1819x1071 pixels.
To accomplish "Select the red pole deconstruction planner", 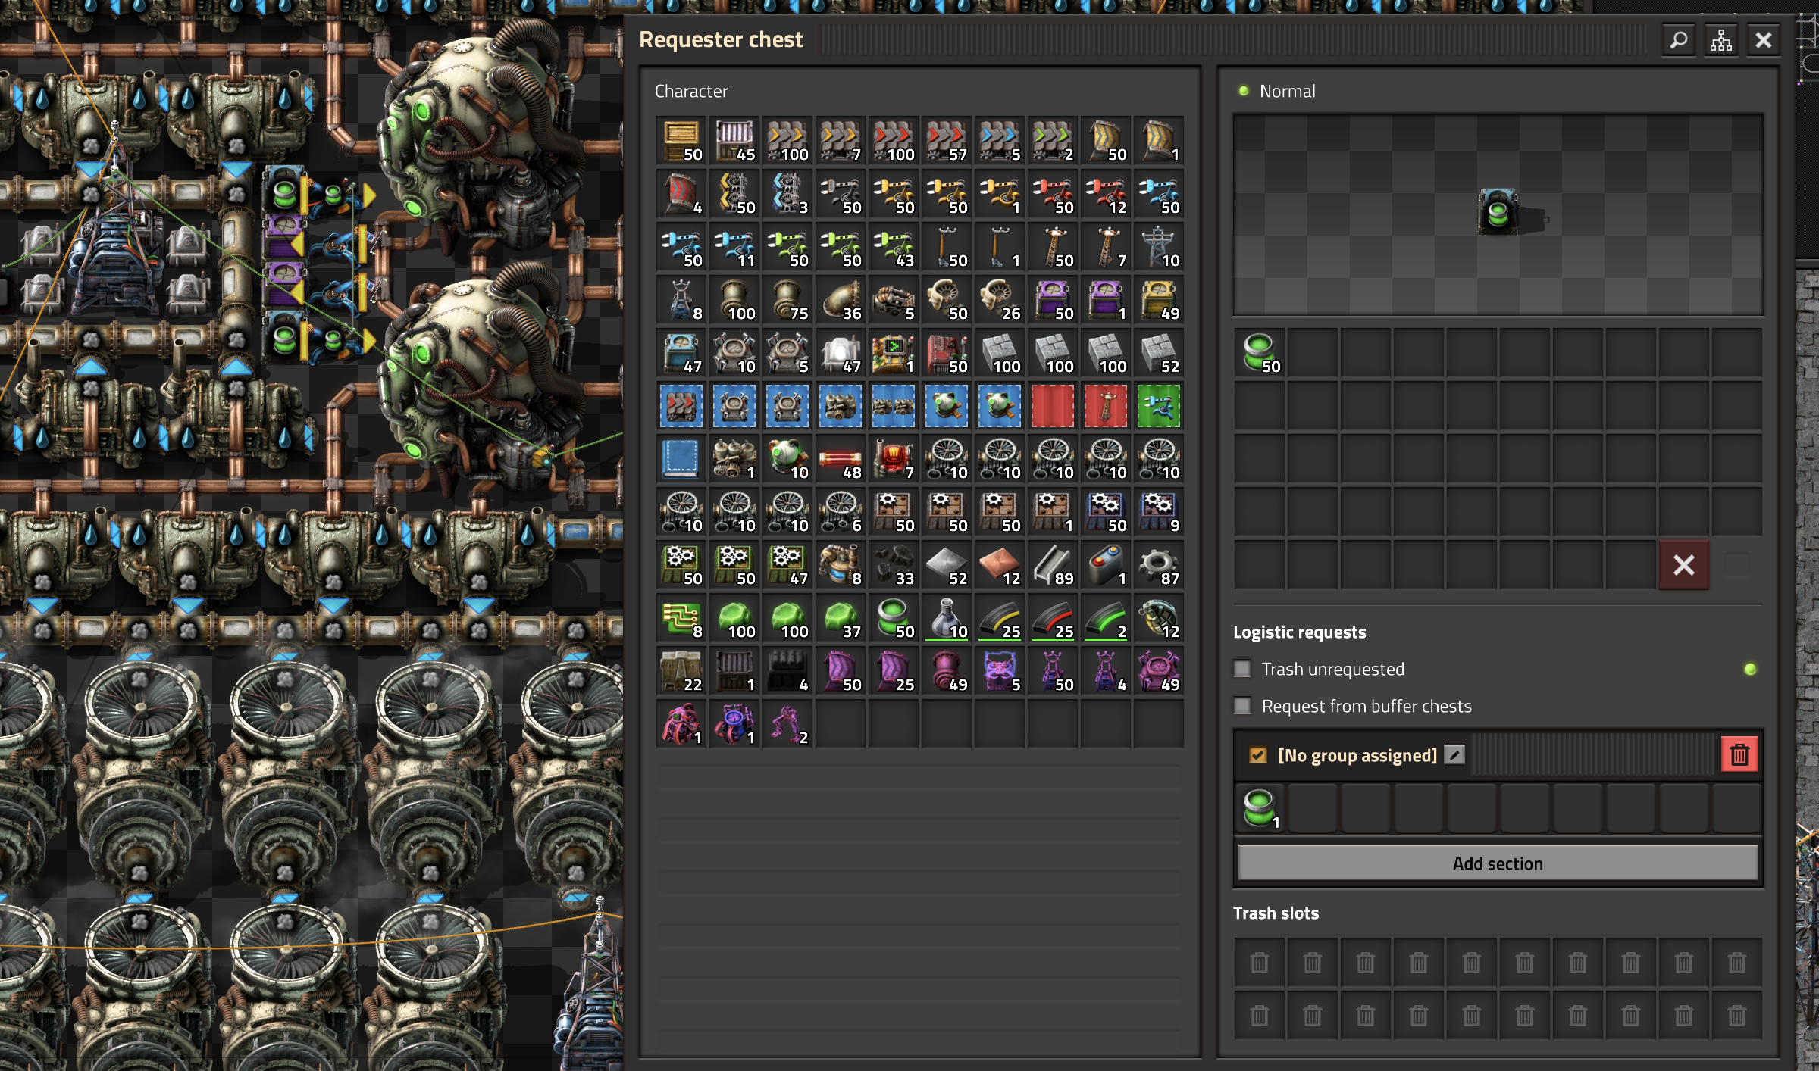I will (1106, 406).
